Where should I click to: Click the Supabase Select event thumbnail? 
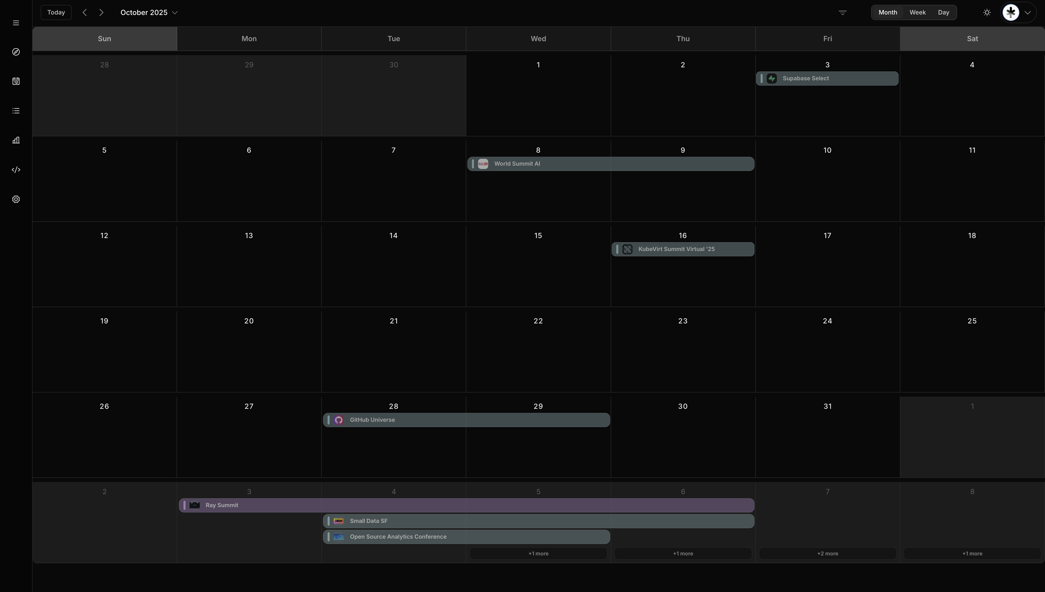pos(772,78)
